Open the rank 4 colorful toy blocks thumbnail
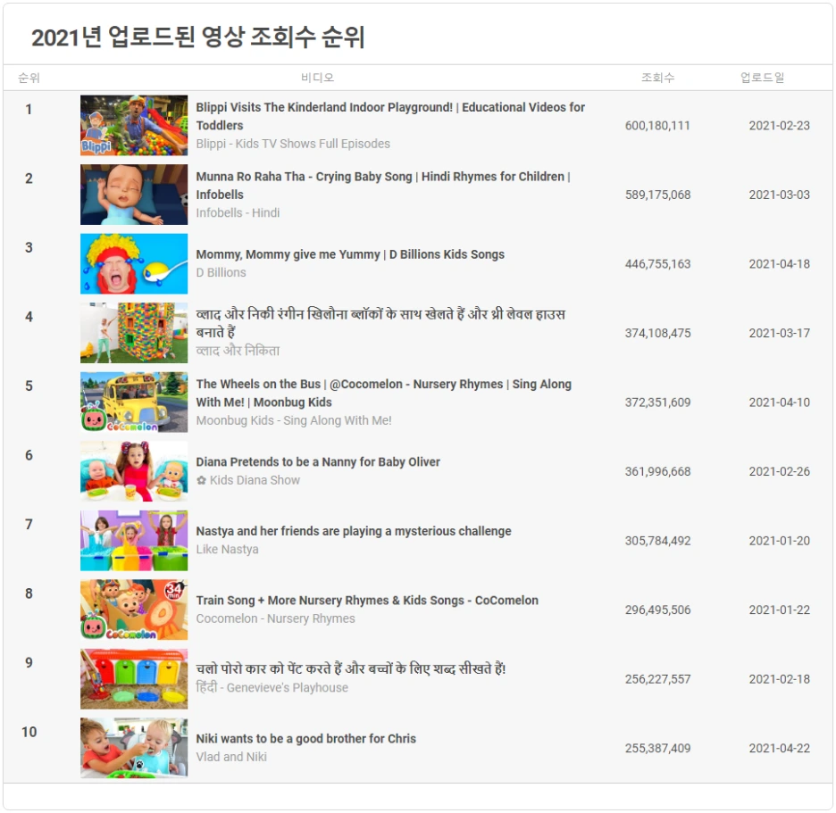Viewport: 836px width, 813px height. point(134,333)
